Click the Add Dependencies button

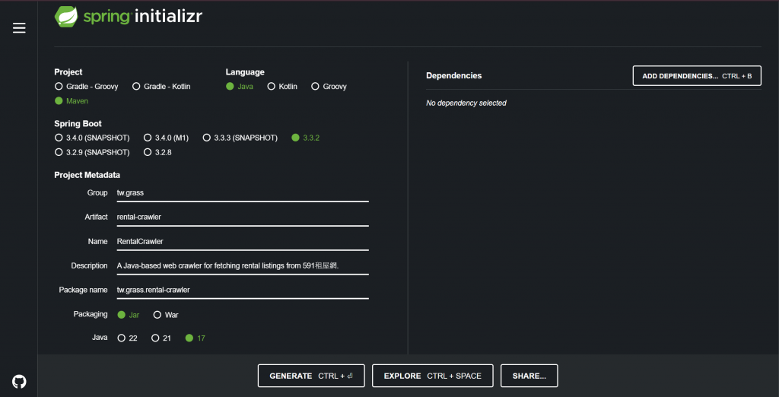click(x=697, y=76)
